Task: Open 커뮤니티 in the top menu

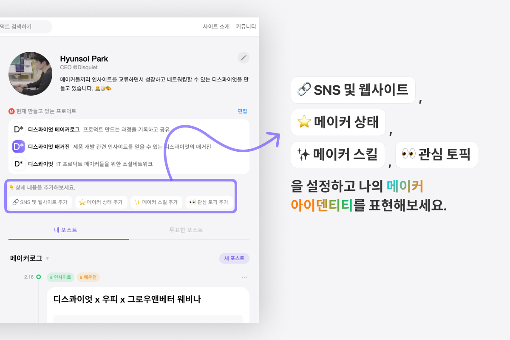Action: pos(246,26)
